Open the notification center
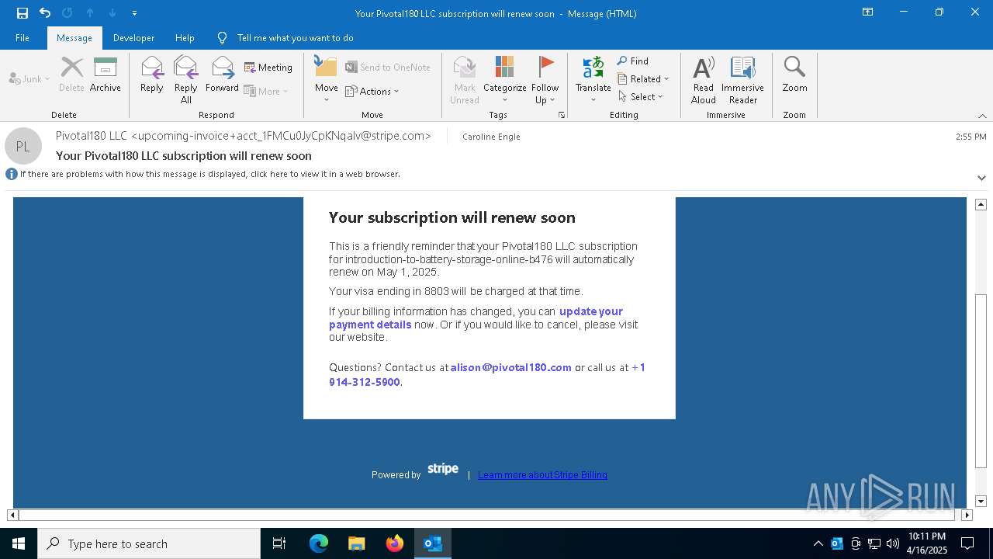This screenshot has width=993, height=559. pyautogui.click(x=967, y=543)
